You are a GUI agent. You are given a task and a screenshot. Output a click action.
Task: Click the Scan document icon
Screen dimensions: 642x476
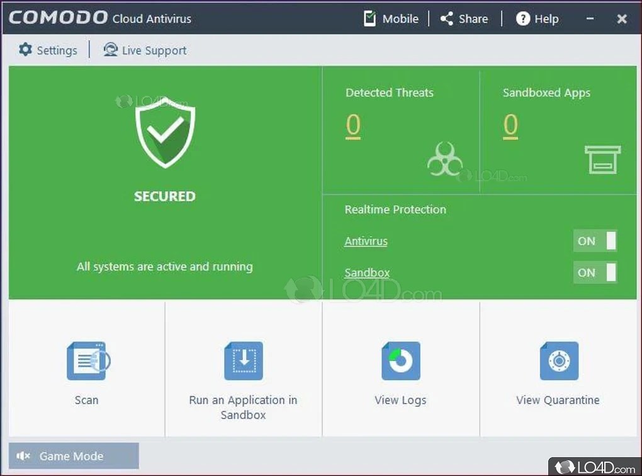point(89,361)
